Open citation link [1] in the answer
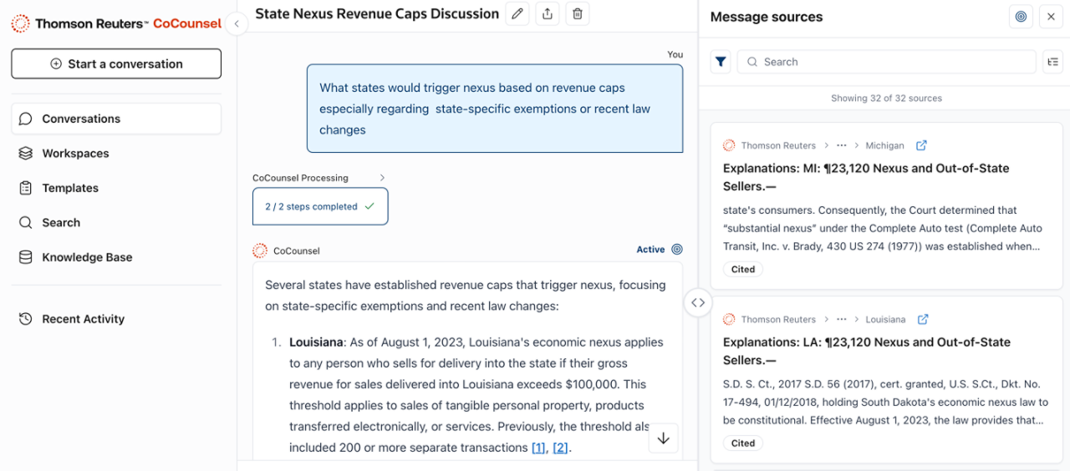 [539, 448]
